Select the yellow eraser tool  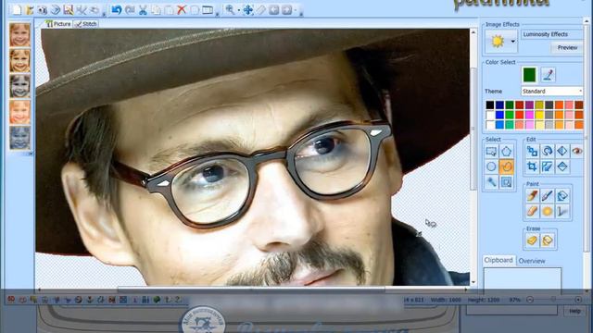[532, 240]
